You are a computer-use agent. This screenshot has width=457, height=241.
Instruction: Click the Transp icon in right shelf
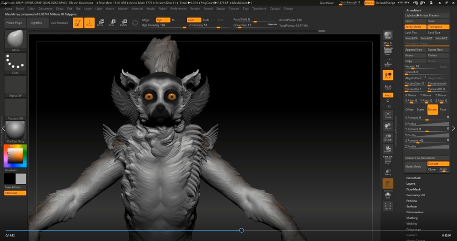(x=387, y=172)
